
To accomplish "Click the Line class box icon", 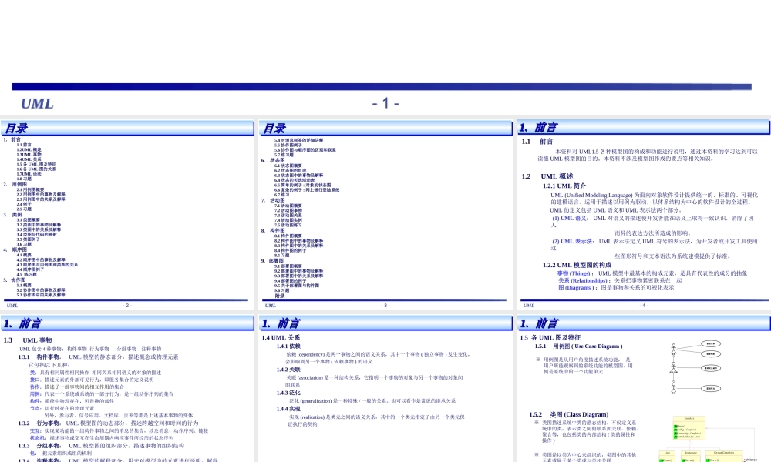I will click(x=667, y=452).
